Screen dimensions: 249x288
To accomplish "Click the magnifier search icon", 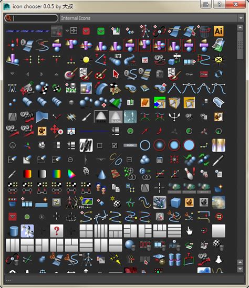I will point(8,18).
